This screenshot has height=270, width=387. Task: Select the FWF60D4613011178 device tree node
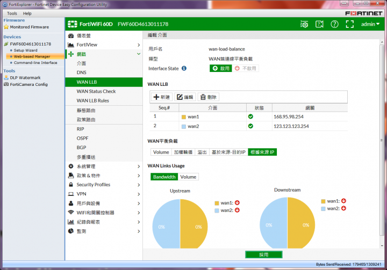pos(30,44)
